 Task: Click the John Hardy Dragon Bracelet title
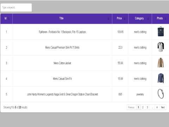coord(62,94)
